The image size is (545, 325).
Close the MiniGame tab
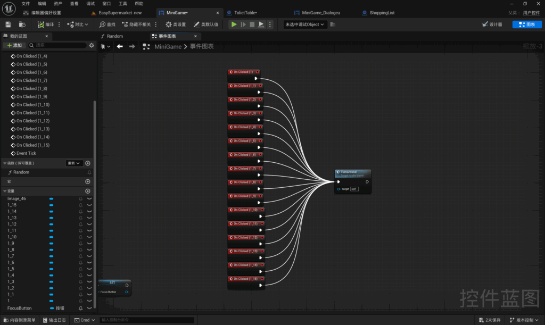pyautogui.click(x=218, y=13)
